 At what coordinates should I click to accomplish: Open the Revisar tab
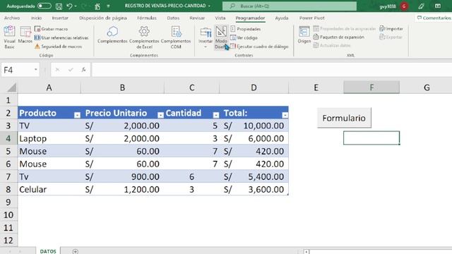pos(197,18)
